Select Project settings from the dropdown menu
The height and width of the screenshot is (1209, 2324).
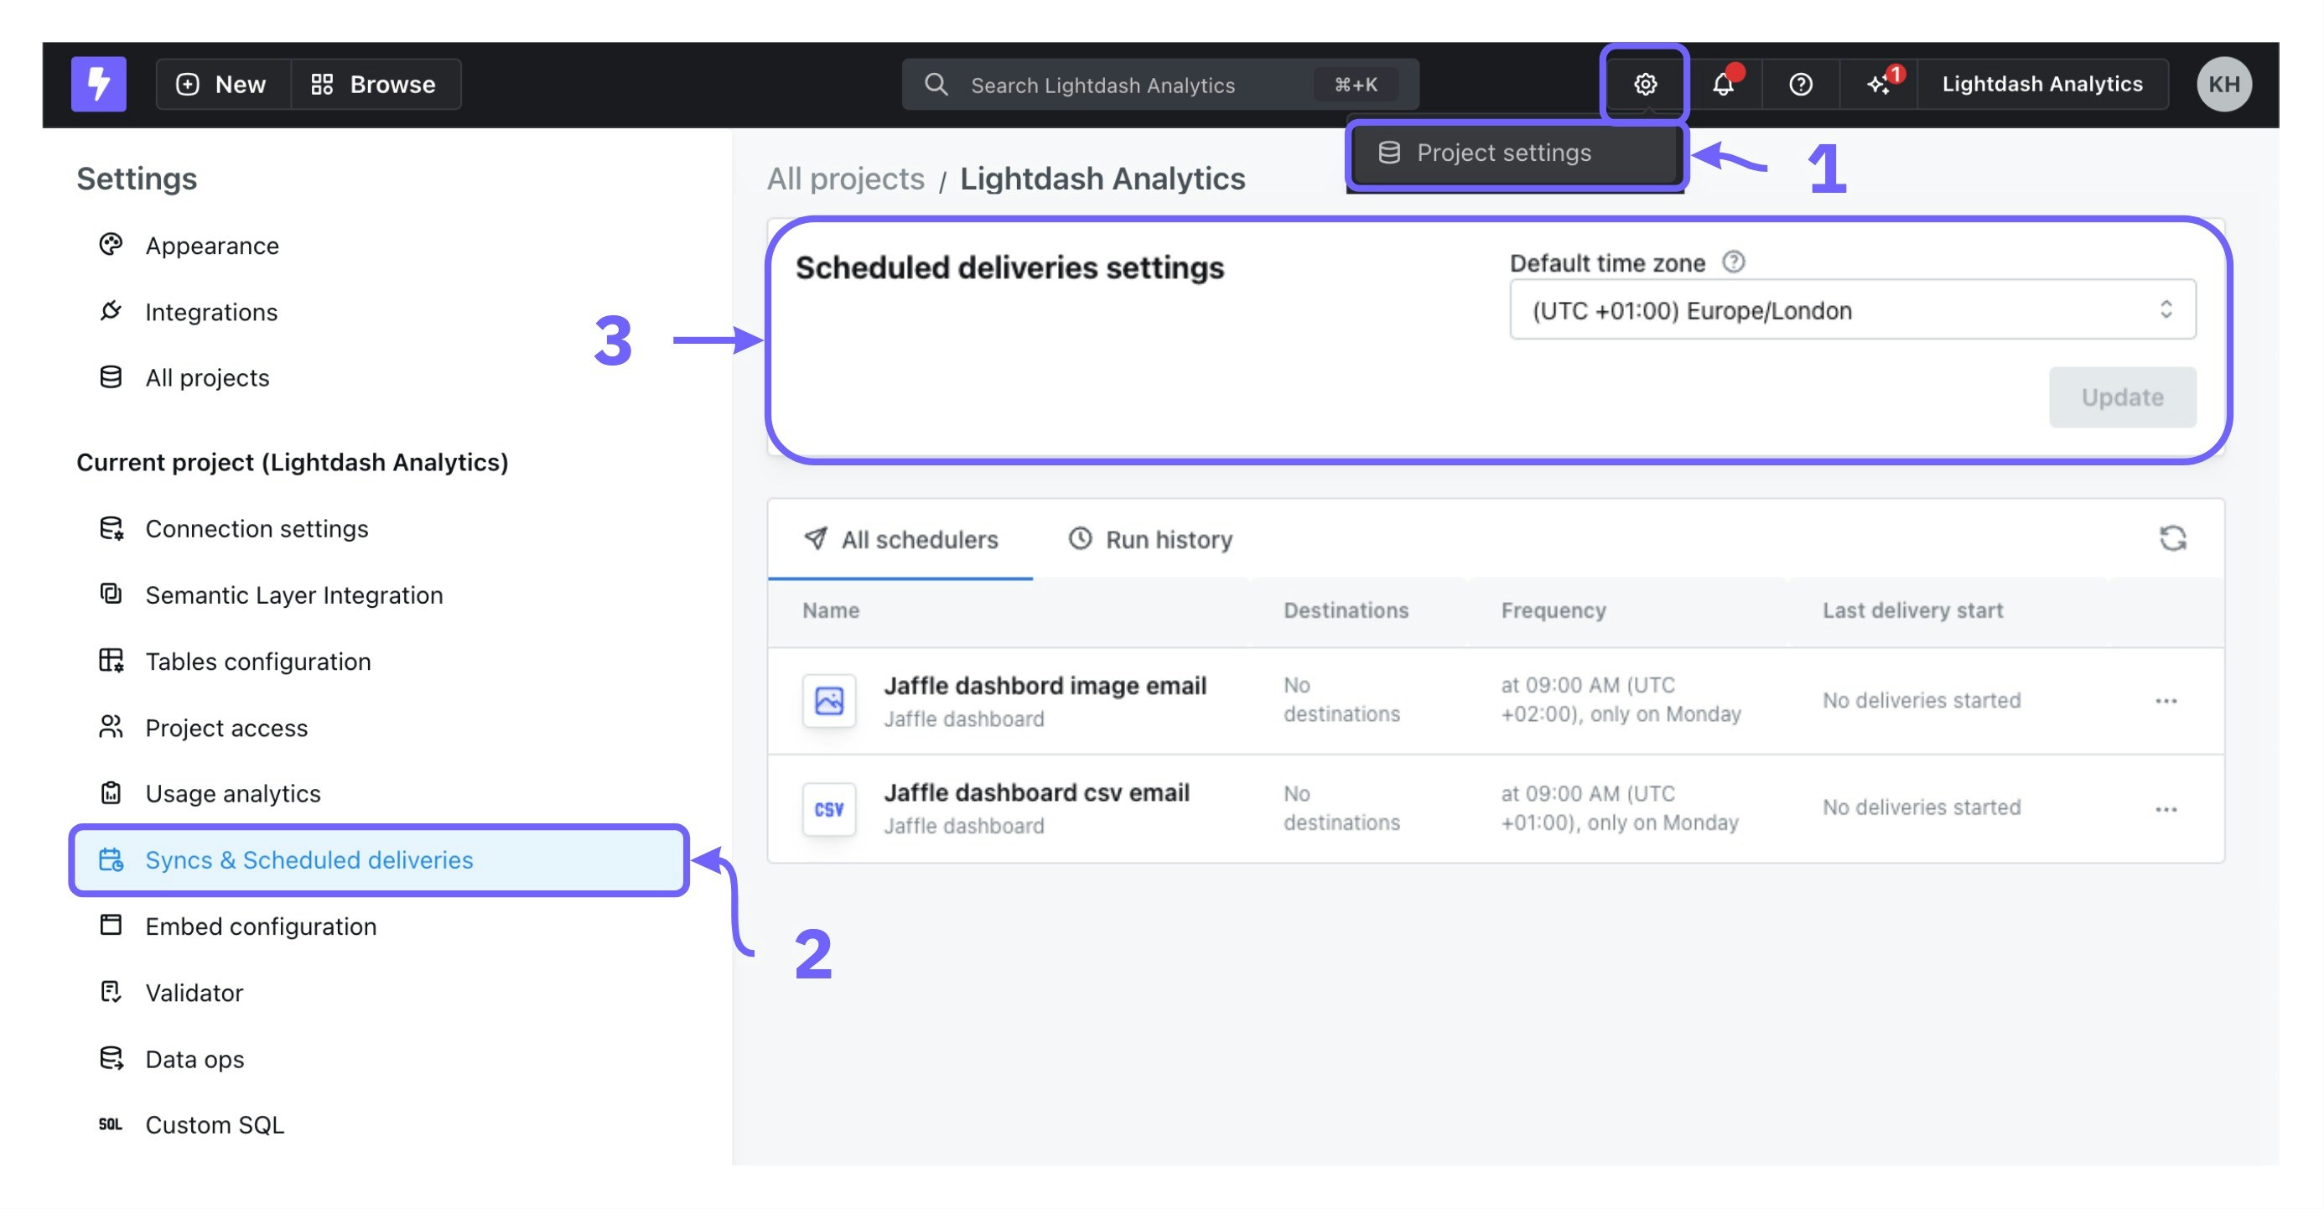[x=1502, y=153]
